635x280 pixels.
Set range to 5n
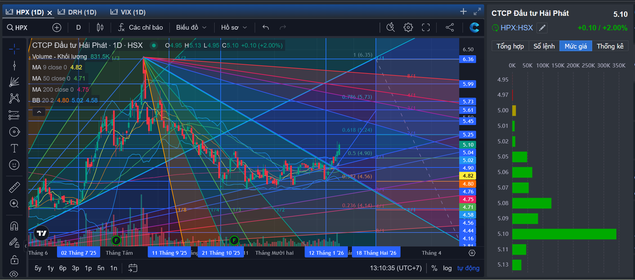tap(101, 268)
